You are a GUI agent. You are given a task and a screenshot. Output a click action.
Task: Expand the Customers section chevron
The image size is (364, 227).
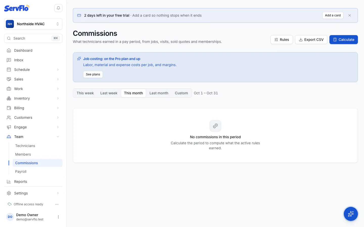58,118
